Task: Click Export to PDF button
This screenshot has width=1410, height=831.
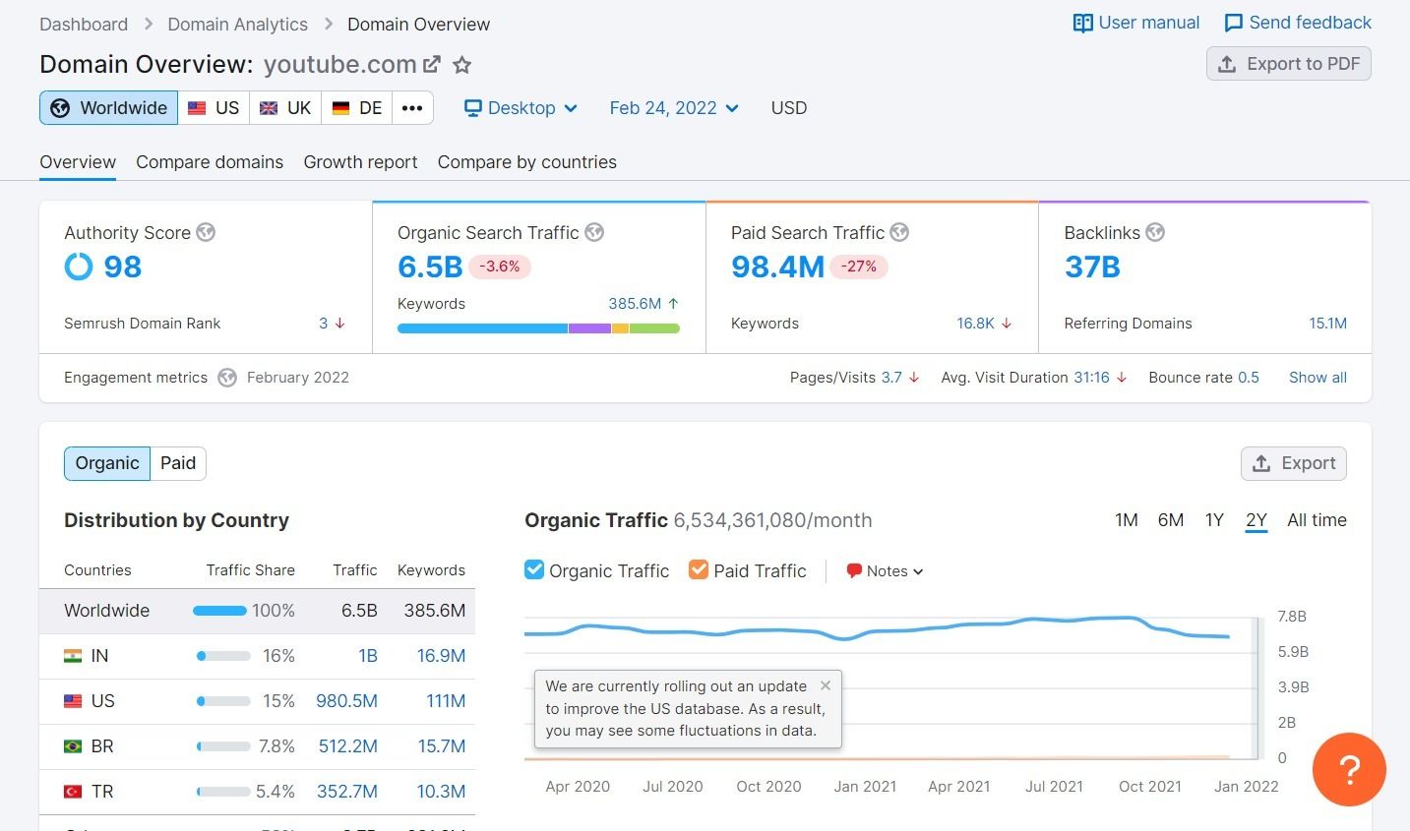Action: (1288, 64)
